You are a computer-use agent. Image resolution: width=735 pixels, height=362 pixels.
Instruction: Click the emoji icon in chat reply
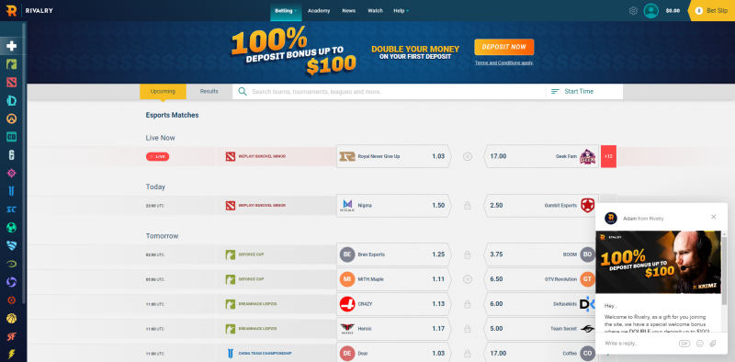pyautogui.click(x=700, y=344)
